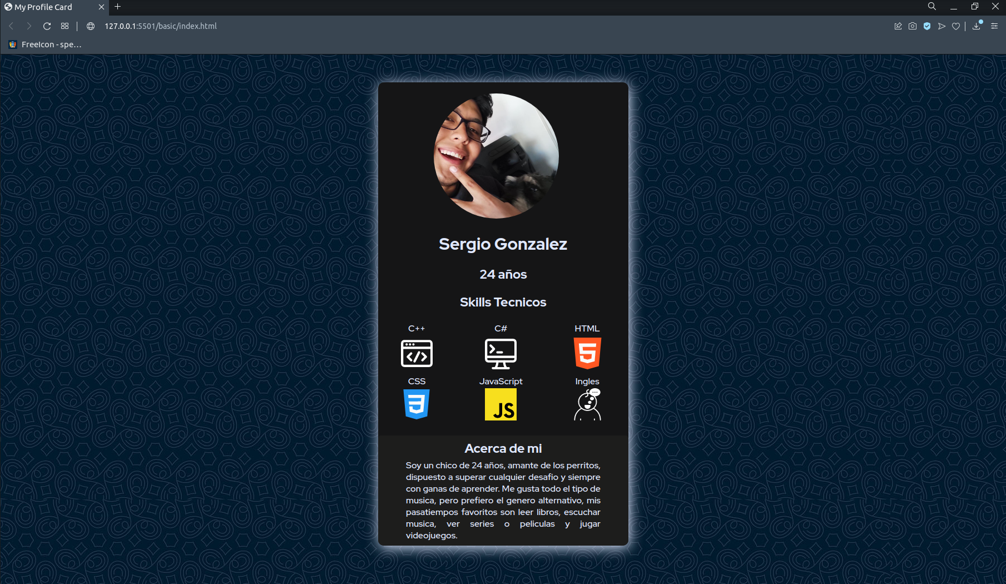Image resolution: width=1006 pixels, height=584 pixels.
Task: Click the browser search magnifier
Action: pos(931,7)
